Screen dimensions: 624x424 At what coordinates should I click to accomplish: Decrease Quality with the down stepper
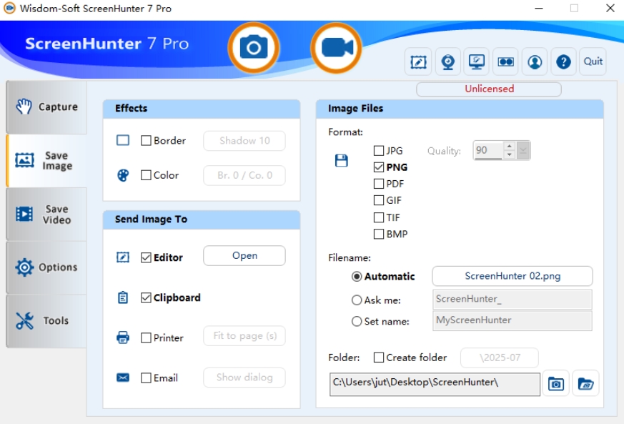[x=509, y=154]
